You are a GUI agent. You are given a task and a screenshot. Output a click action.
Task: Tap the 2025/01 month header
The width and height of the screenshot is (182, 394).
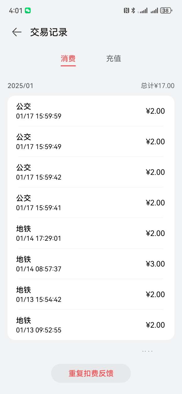[x=21, y=86]
